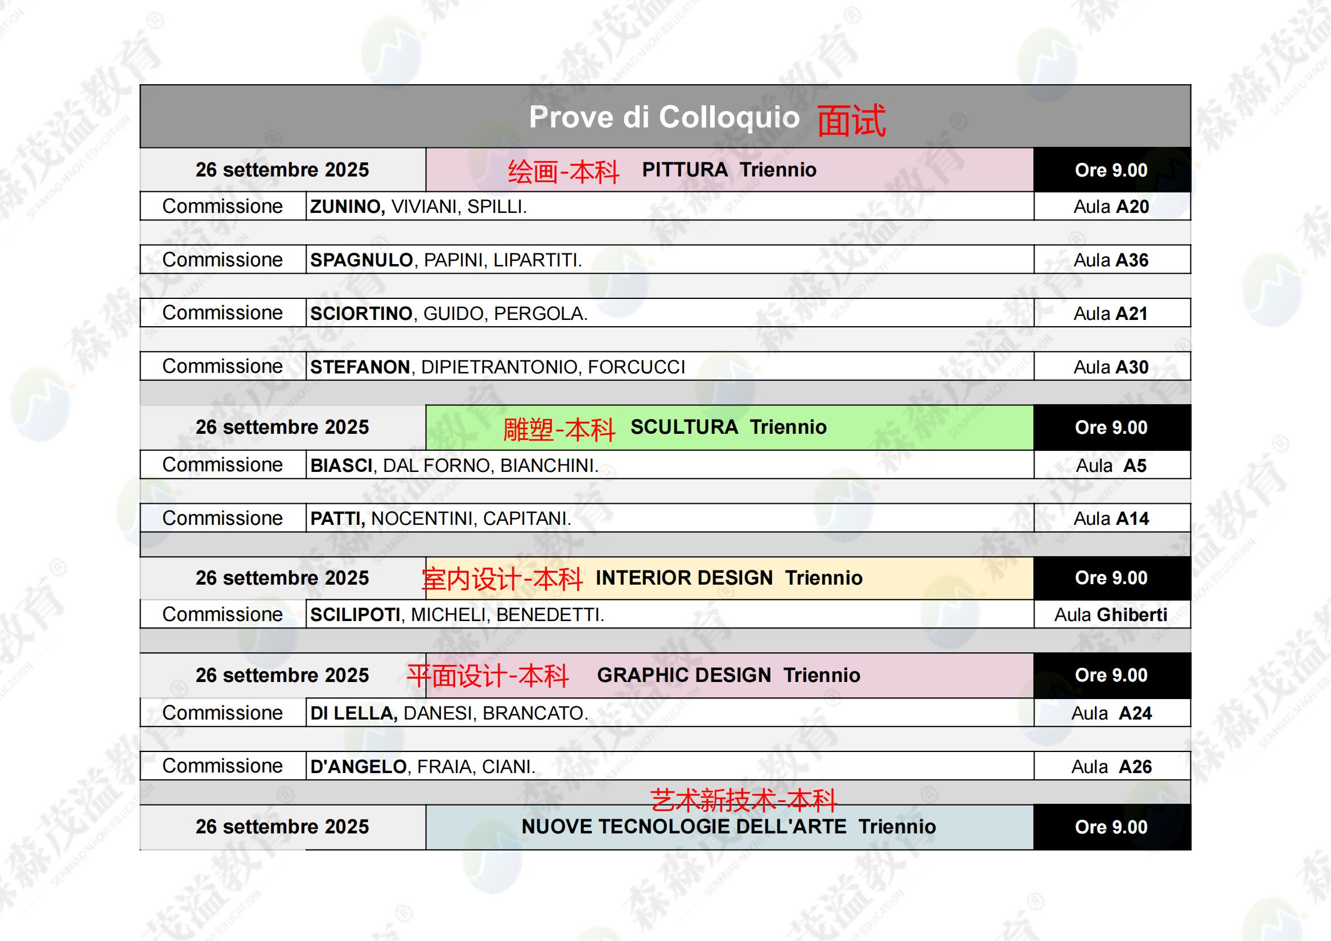Click the red '绘画-本科' label
The image size is (1331, 941).
[563, 171]
